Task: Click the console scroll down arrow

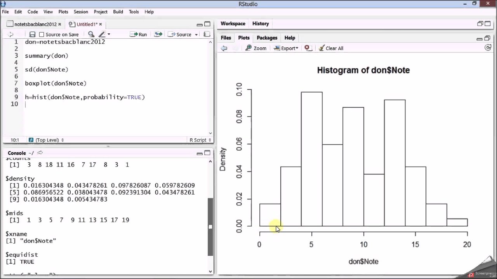Action: coord(210,272)
